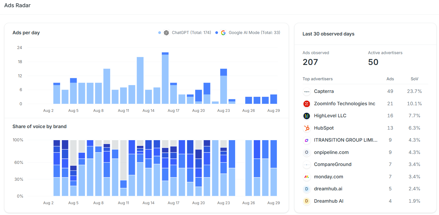Click the dreamhub.ai blue D avatar
439x215 pixels.
(x=307, y=189)
